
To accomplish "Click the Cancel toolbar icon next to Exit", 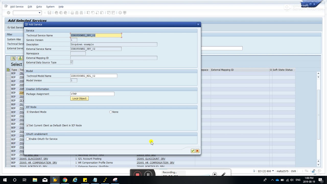I will point(66,13).
